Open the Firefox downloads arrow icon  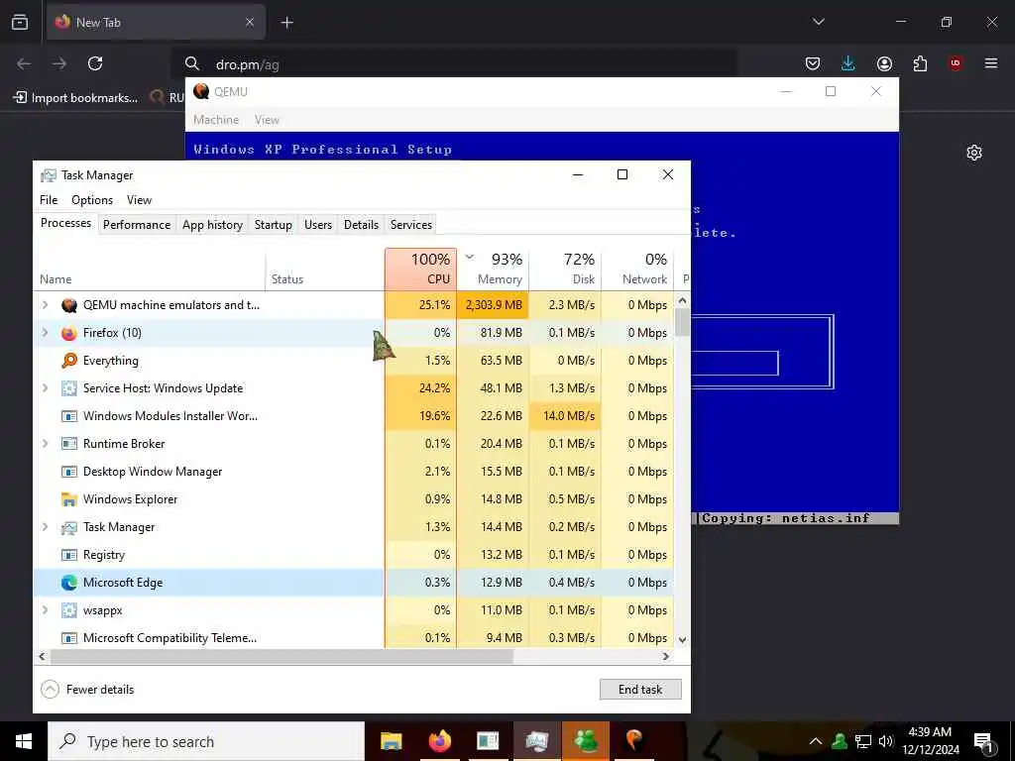(x=848, y=63)
